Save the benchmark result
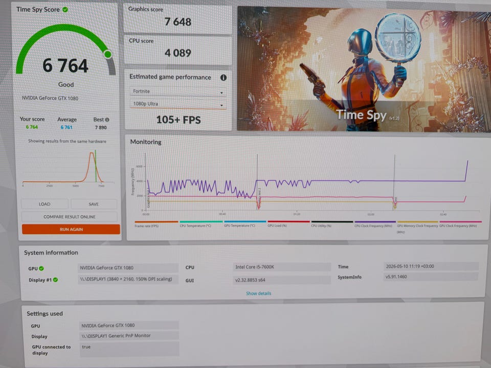This screenshot has height=368, width=491. coord(94,204)
